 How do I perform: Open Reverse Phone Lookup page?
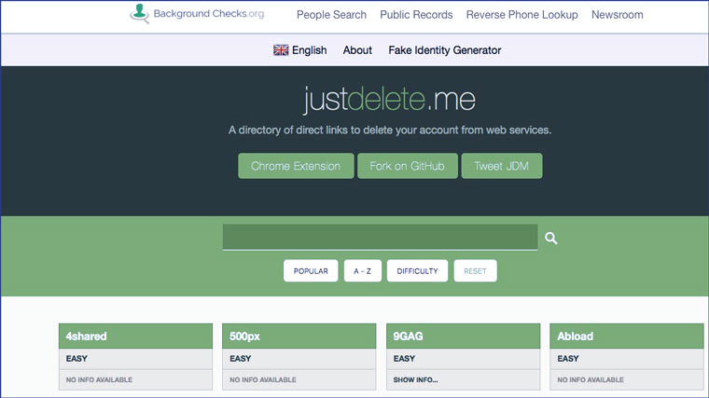[x=521, y=15]
